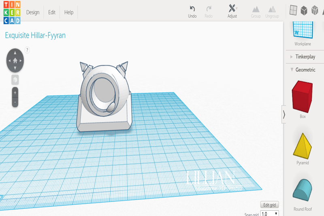Click the question mark help icon
Viewport: 324px width, 216px height.
pos(27,50)
